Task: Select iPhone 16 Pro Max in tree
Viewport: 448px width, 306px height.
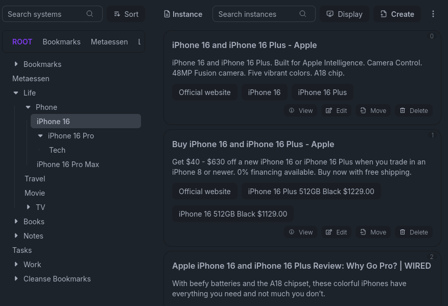Action: click(x=68, y=164)
